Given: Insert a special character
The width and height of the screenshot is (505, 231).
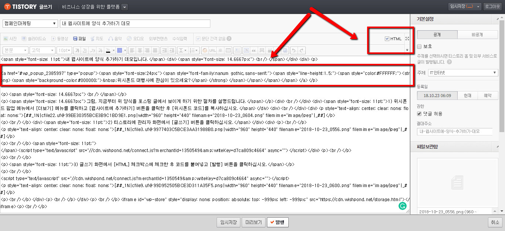Looking at the screenshot, I should (220, 50).
